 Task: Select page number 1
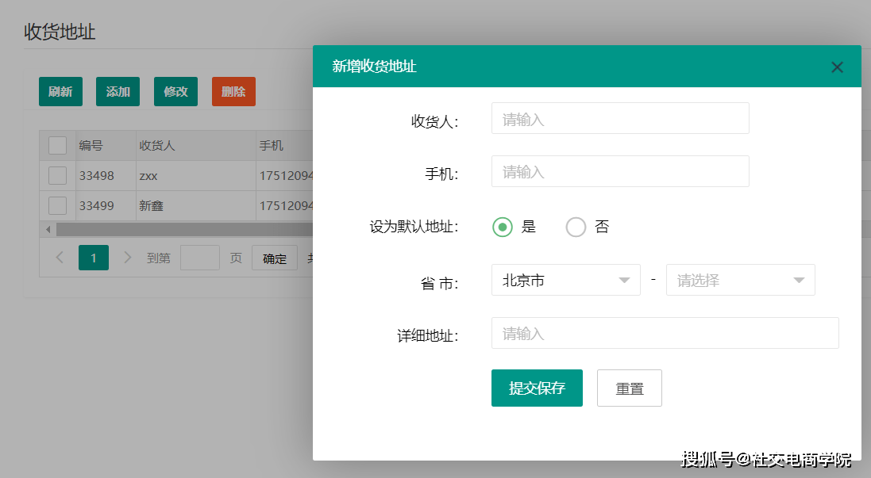click(x=94, y=258)
